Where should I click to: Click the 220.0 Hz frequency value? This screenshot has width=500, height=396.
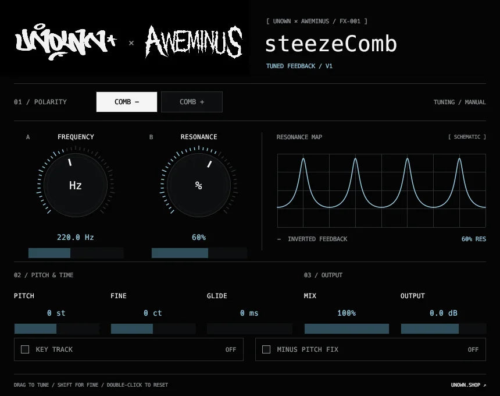coord(76,237)
